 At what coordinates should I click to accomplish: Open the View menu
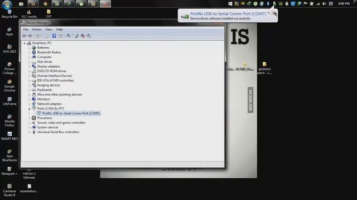(x=49, y=29)
